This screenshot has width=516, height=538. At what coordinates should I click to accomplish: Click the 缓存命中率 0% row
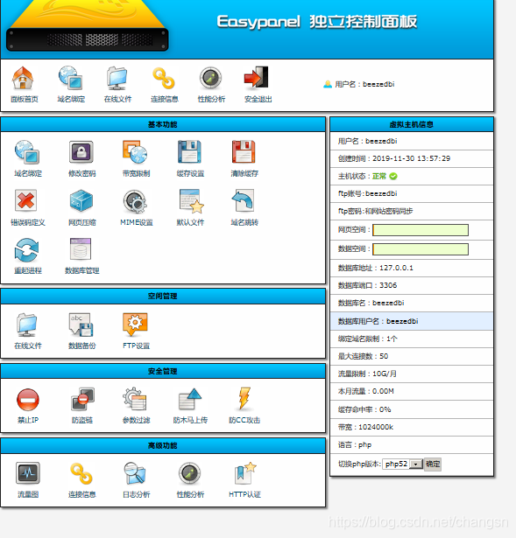pyautogui.click(x=412, y=409)
